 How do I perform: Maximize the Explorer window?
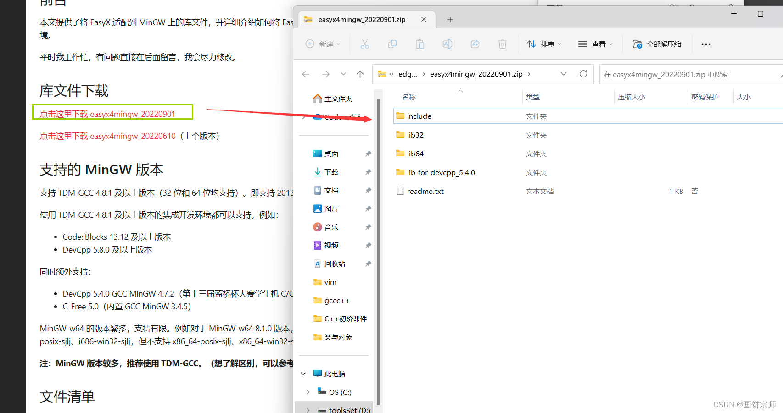pos(761,14)
